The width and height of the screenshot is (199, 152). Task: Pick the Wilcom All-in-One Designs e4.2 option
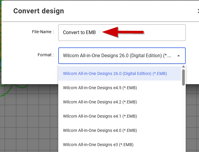[x=100, y=102]
